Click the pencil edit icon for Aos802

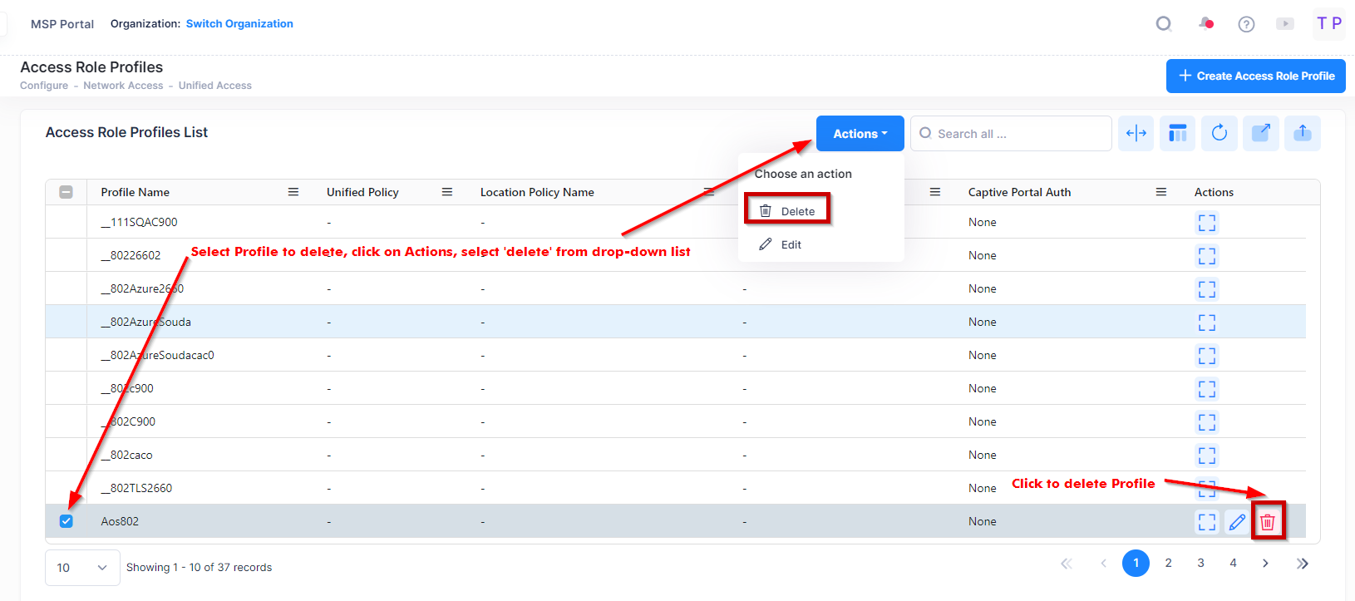[1237, 522]
